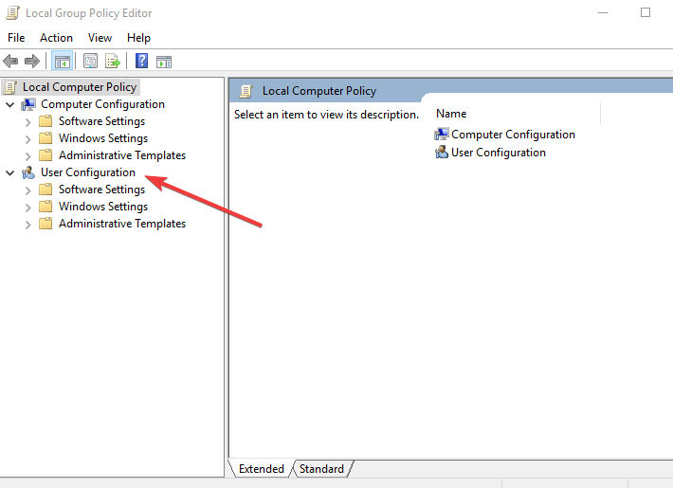This screenshot has height=488, width=673.
Task: Select Software Settings label under Computer Configuration
Action: tap(101, 121)
